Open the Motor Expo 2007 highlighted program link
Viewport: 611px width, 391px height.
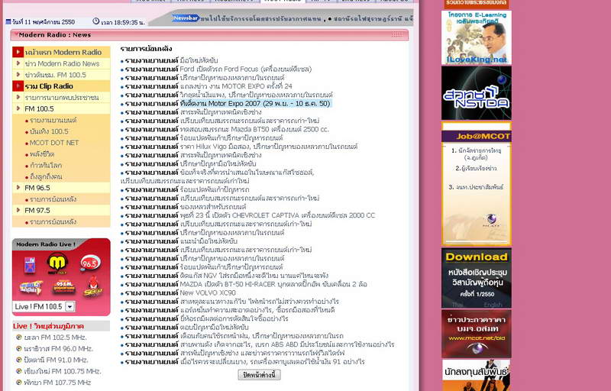coord(227,103)
